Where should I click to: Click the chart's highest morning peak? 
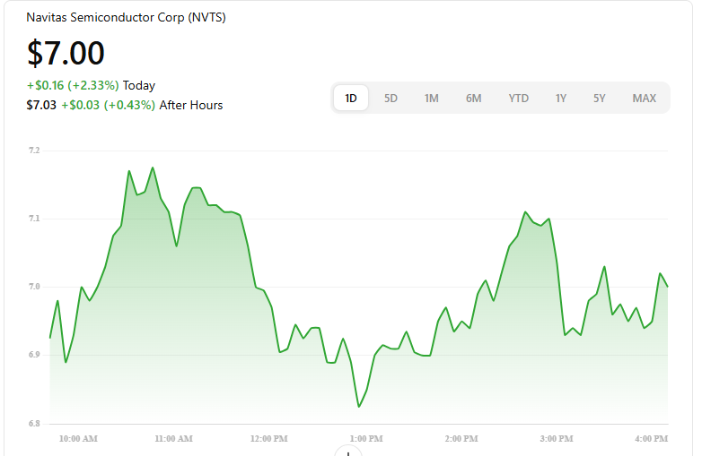pos(153,168)
